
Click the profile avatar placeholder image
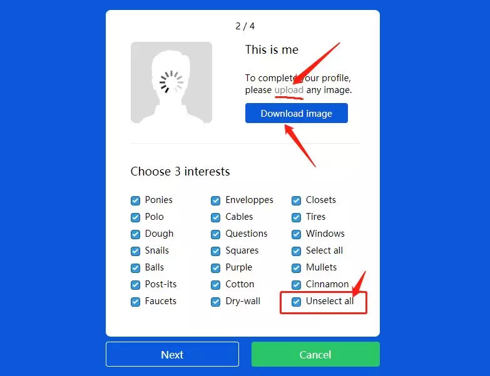171,82
